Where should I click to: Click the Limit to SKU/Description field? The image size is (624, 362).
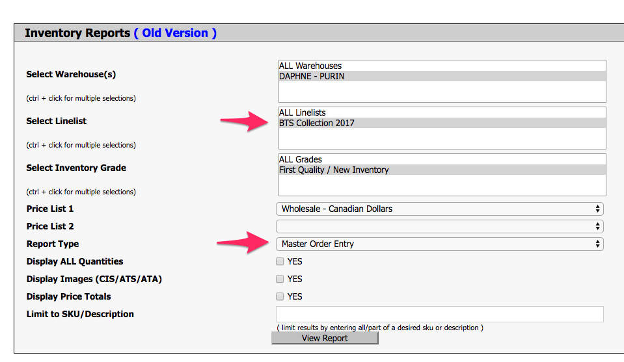pyautogui.click(x=441, y=315)
